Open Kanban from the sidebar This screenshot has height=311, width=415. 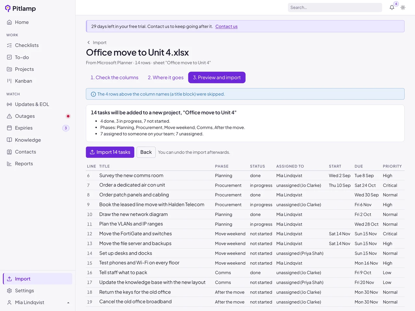pos(38,81)
